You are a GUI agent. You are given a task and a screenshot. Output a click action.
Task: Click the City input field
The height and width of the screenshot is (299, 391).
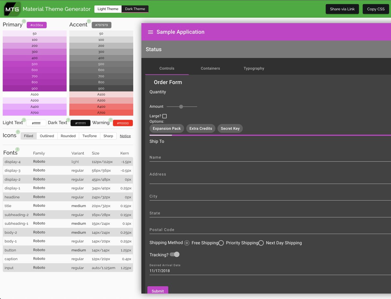click(270, 196)
